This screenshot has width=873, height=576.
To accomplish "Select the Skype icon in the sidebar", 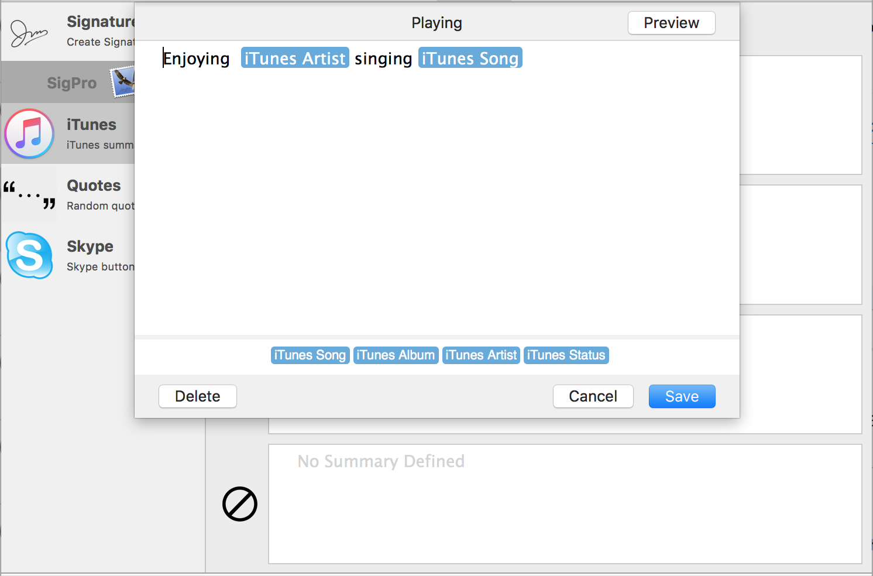I will click(x=29, y=255).
